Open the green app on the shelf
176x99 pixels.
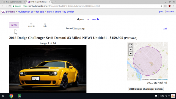20,96
